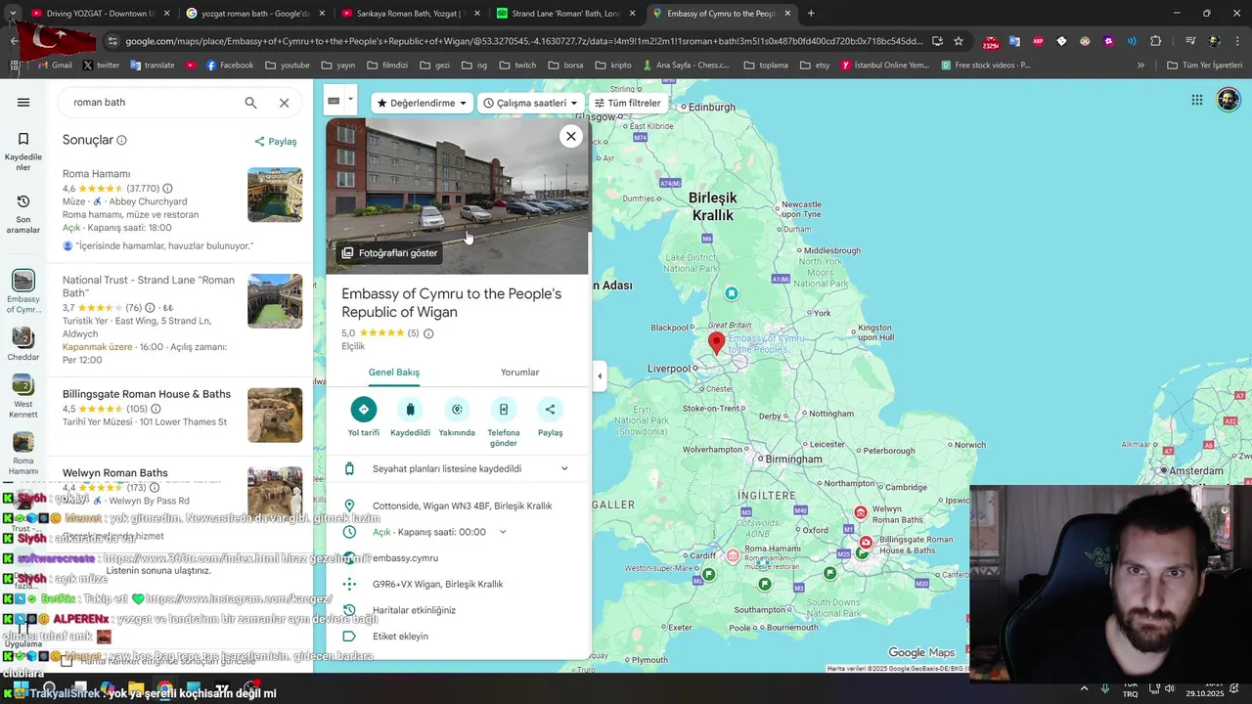
Task: Open the Google Maps hamburger menu
Action: (23, 103)
